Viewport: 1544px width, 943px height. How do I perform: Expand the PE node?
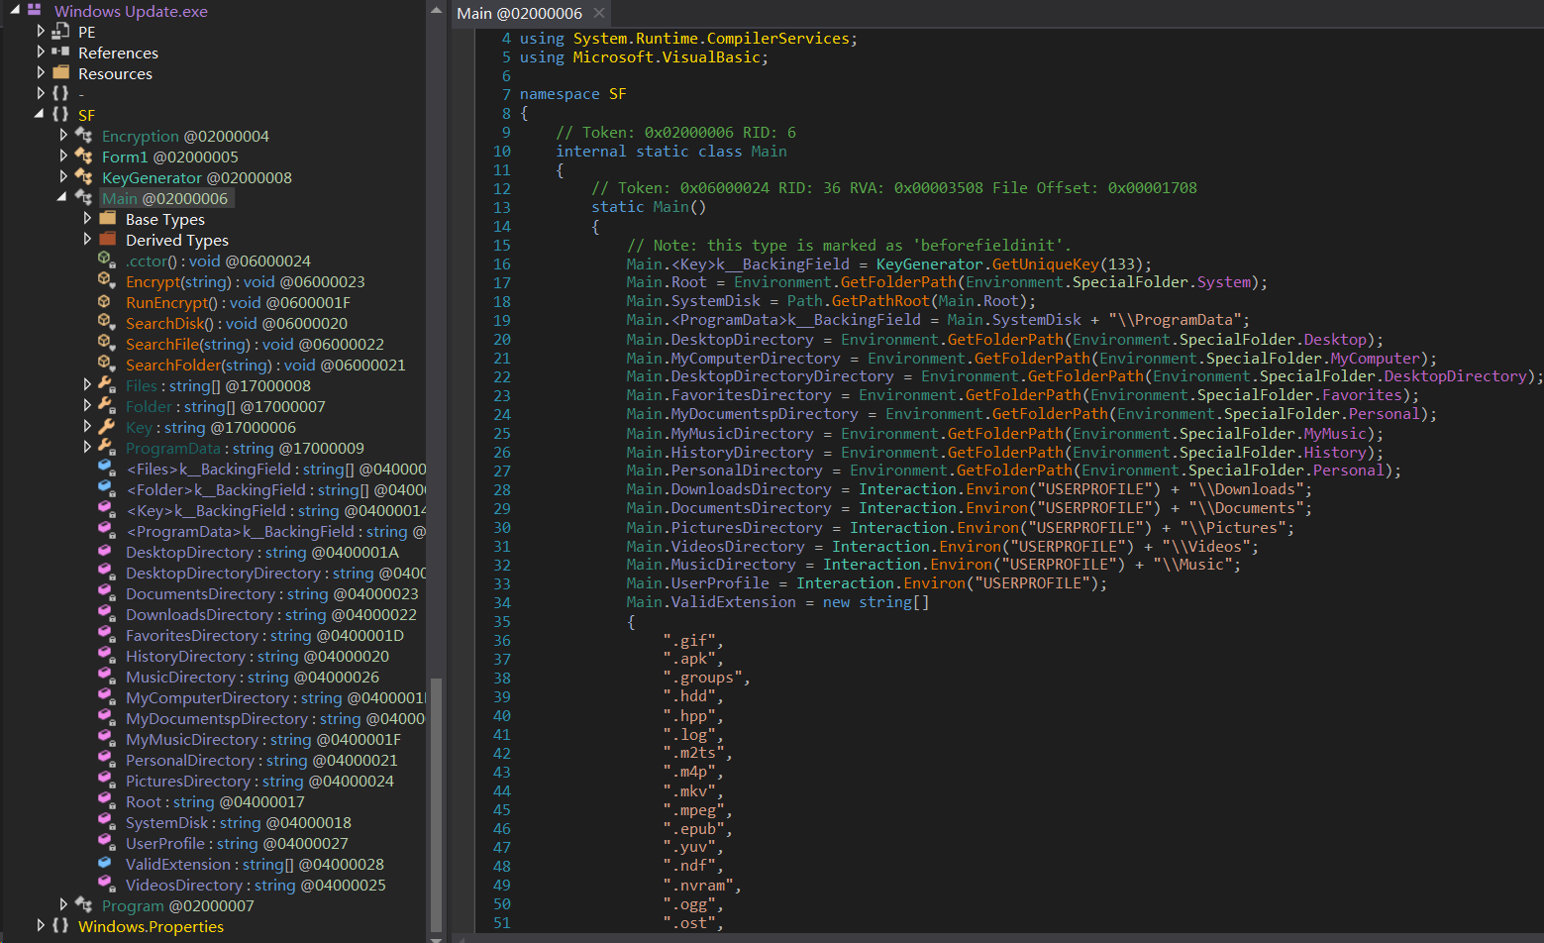pyautogui.click(x=41, y=31)
